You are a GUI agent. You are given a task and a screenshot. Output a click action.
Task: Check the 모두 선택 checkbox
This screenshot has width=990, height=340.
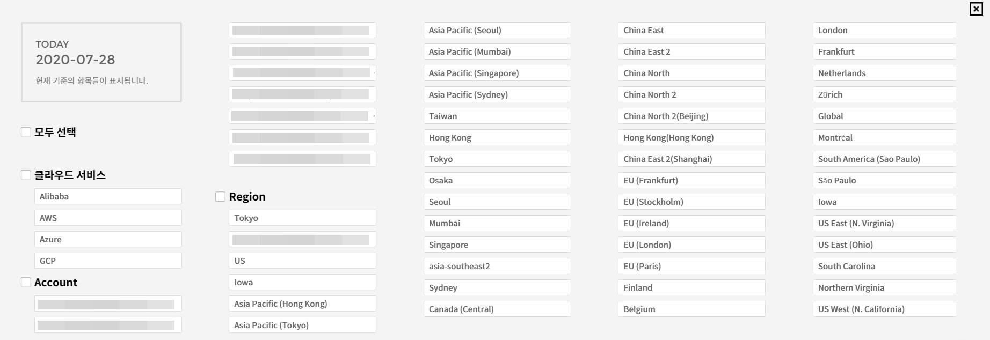tap(26, 132)
